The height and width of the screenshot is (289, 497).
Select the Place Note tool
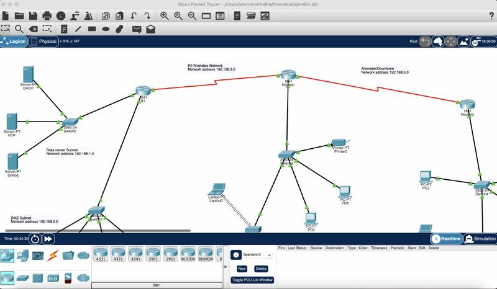[x=64, y=29]
